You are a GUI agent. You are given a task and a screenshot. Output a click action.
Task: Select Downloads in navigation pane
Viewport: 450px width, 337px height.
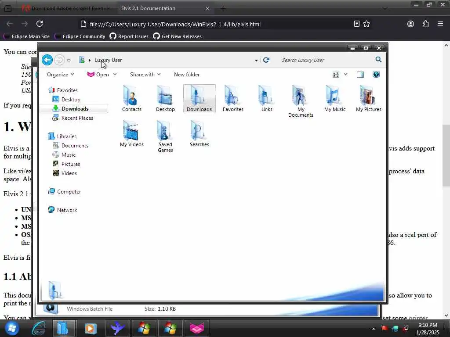[x=75, y=109]
